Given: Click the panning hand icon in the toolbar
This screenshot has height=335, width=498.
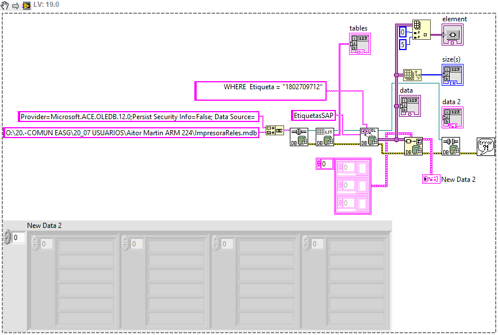Looking at the screenshot, I should pyautogui.click(x=6, y=5).
